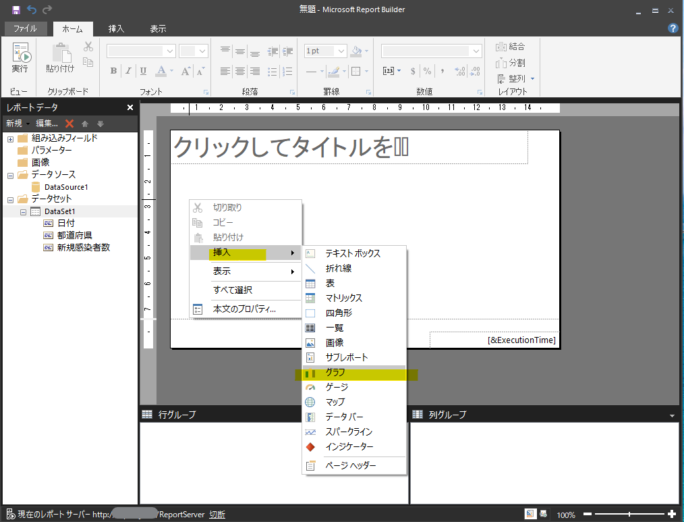This screenshot has height=522, width=684.
Task: Open the border width 1pt dropdown
Action: [341, 51]
